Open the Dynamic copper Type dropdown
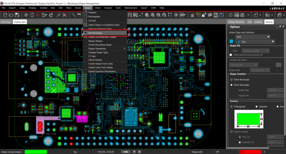The width and height of the screenshot is (286, 154). [x=256, y=51]
